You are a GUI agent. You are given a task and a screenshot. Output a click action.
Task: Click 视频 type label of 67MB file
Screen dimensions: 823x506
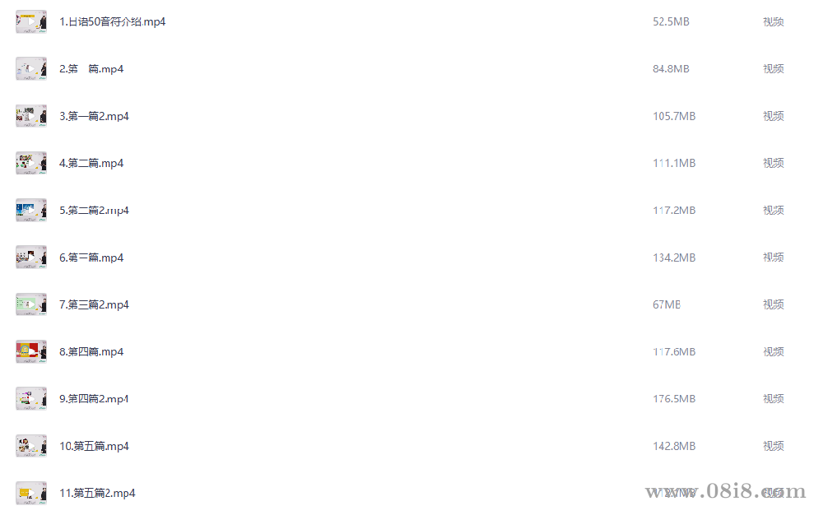pos(773,304)
